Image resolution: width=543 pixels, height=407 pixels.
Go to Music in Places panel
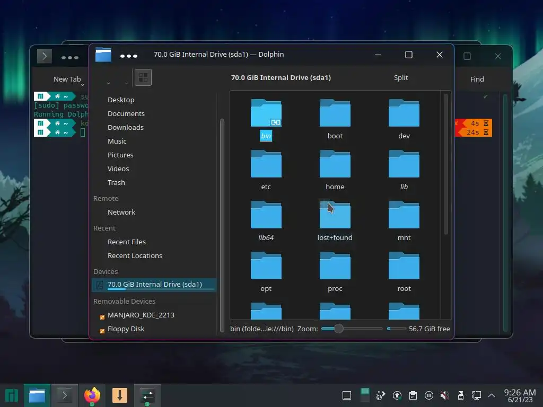(117, 141)
